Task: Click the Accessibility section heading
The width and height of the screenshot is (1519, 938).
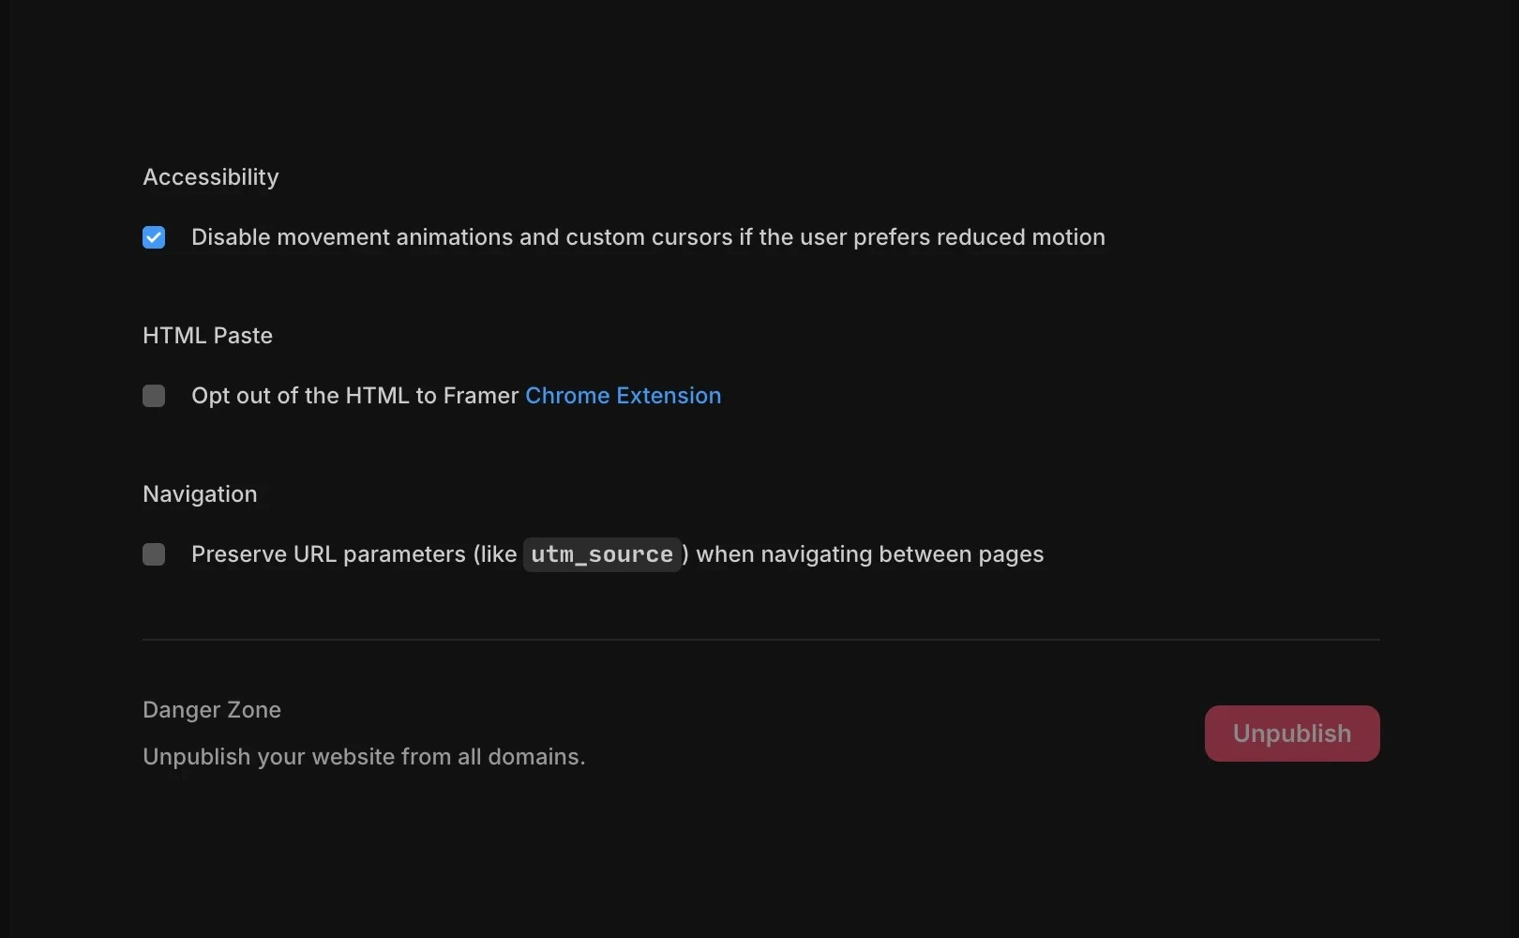Action: (x=211, y=177)
